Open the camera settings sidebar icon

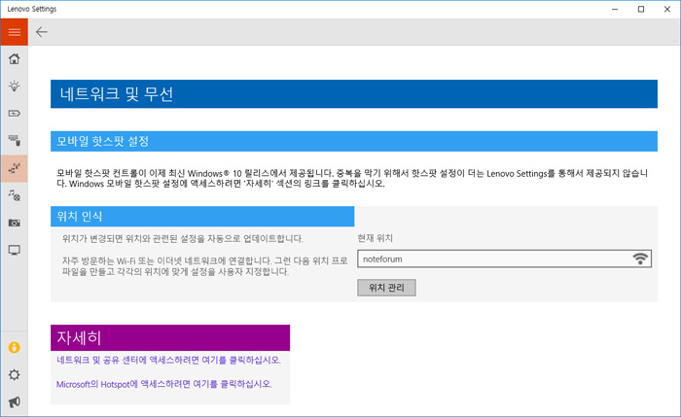pyautogui.click(x=14, y=223)
